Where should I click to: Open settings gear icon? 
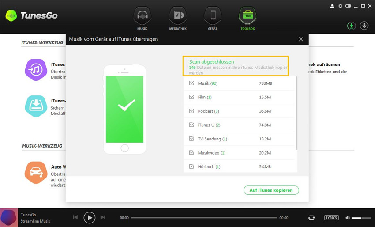(340, 6)
